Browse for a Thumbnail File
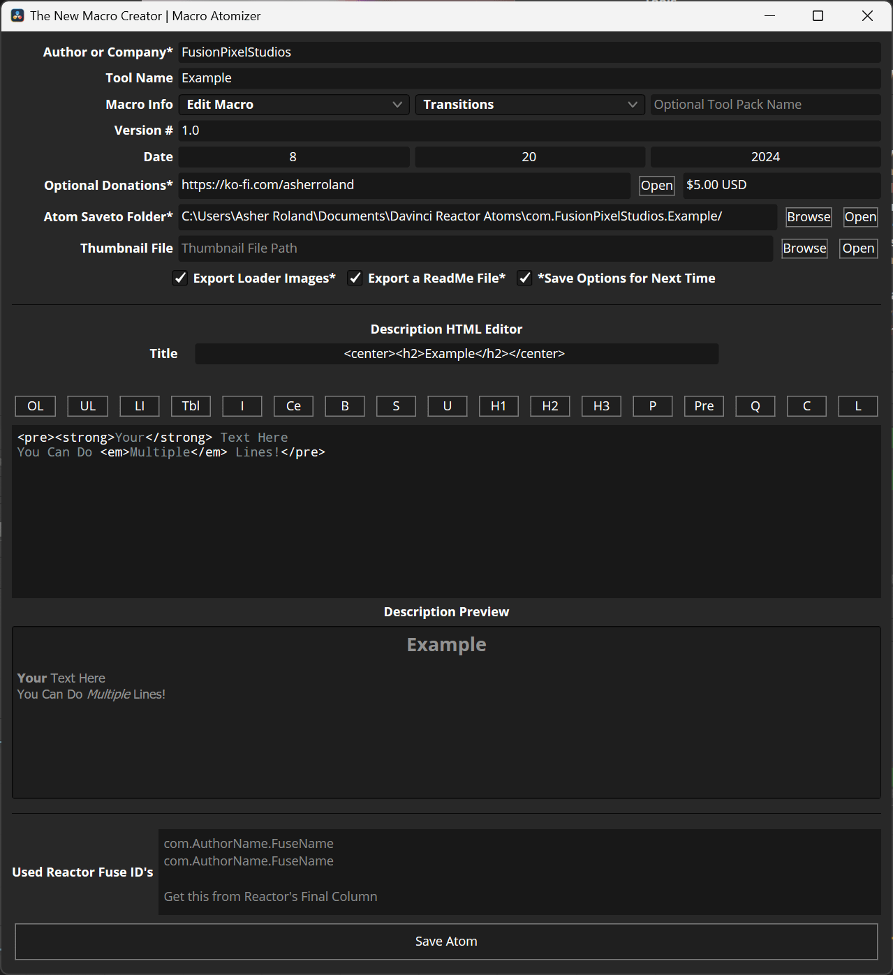 [804, 248]
